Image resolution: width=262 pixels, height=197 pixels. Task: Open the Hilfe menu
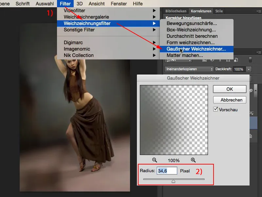[x=138, y=4]
